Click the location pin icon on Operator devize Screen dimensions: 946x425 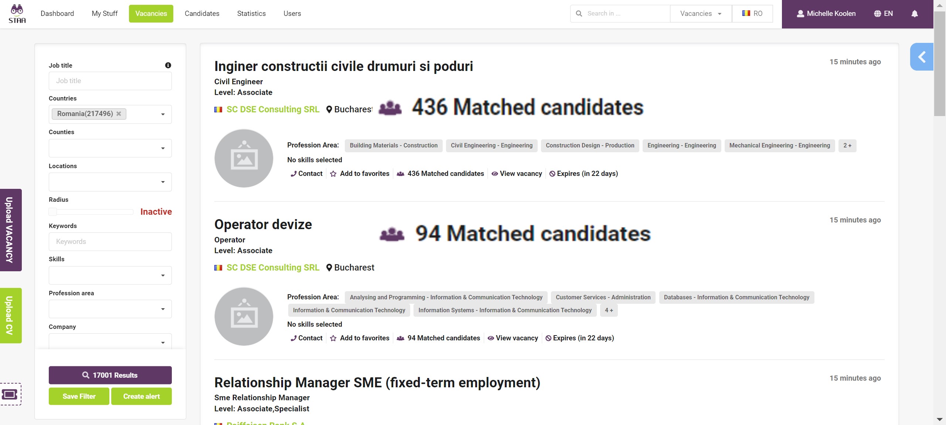pos(329,267)
